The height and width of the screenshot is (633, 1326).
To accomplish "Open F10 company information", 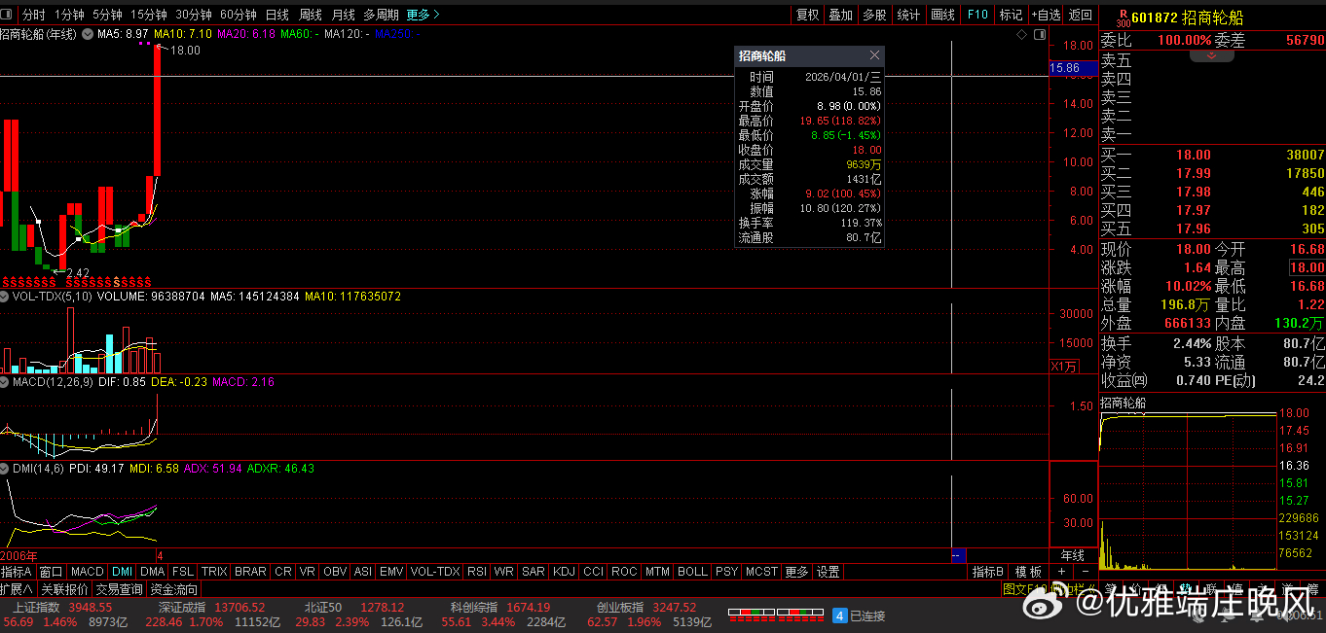I will point(977,15).
